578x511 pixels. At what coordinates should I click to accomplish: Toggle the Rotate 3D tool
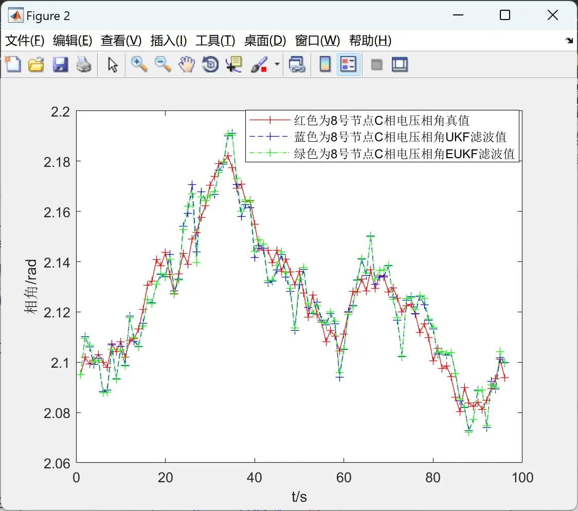coord(210,64)
